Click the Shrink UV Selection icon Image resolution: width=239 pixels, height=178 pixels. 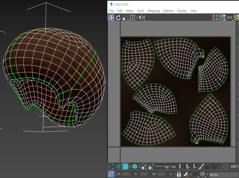[151, 166]
